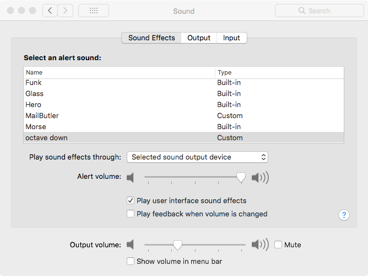Click in the Search field
The image size is (368, 276).
320,10
